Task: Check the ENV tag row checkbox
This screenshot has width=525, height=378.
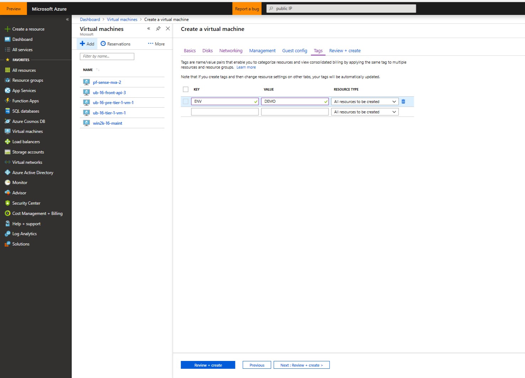Action: click(x=186, y=102)
